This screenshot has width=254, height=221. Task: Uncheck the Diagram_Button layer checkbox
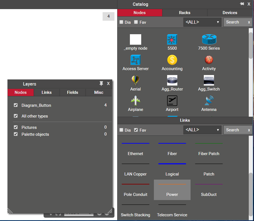click(x=16, y=105)
